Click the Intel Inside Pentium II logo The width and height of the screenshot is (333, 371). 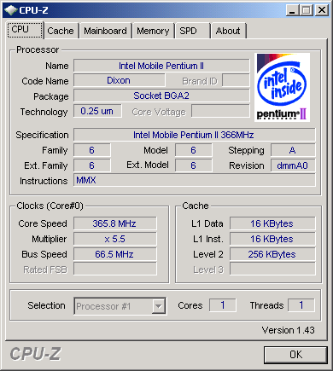(x=282, y=87)
